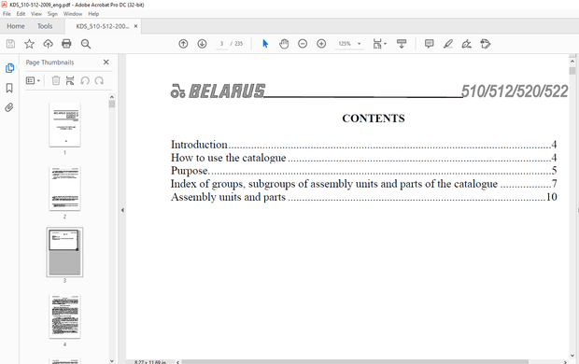
Task: Go to next page arrow
Action: coord(202,44)
